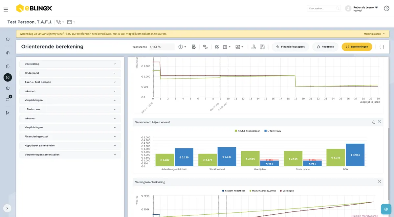This screenshot has height=217, width=394.
Task: Click the Feedback button
Action: click(325, 47)
